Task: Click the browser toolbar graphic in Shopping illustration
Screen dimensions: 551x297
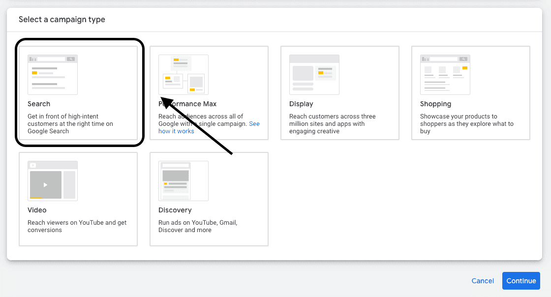Action: [x=445, y=58]
